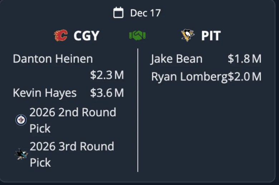This screenshot has height=185, width=279.
Task: Select Ryan Lomberg in the trade
Action: (189, 77)
